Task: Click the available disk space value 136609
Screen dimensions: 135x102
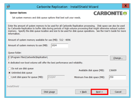Action: 113,70
